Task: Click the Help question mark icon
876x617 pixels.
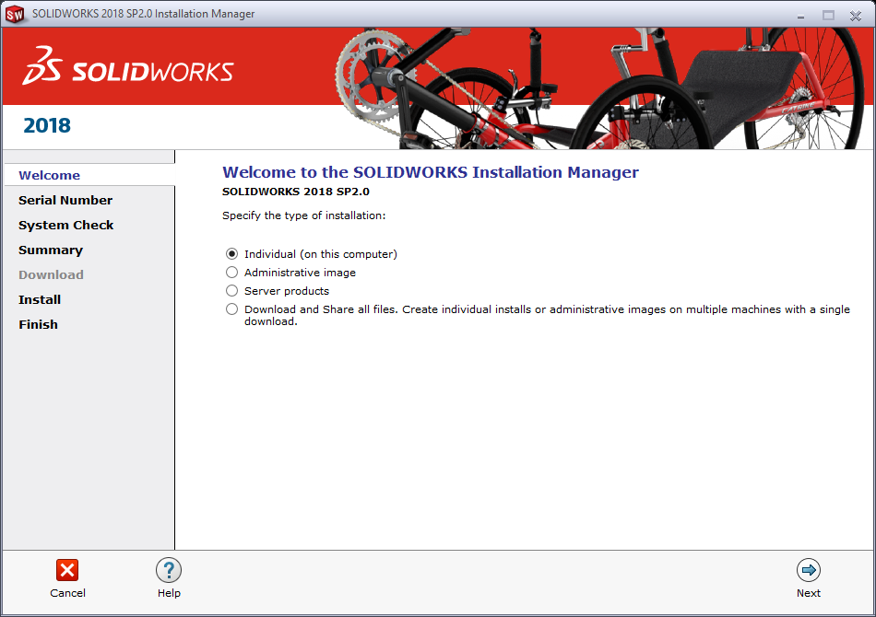Action: tap(169, 570)
